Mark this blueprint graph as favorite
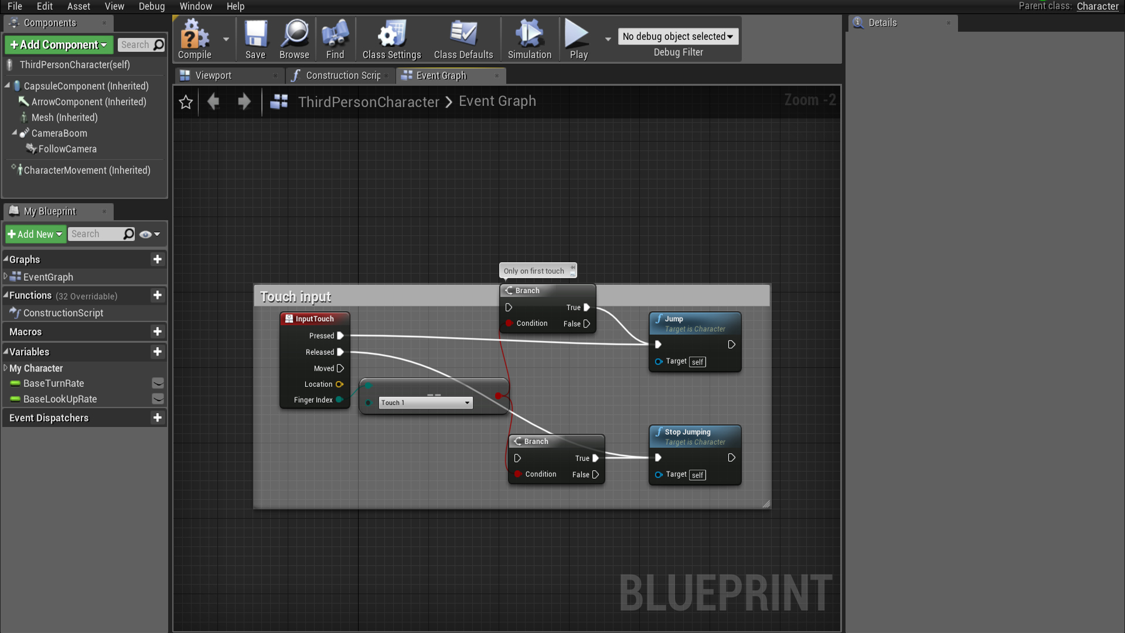 [x=185, y=101]
